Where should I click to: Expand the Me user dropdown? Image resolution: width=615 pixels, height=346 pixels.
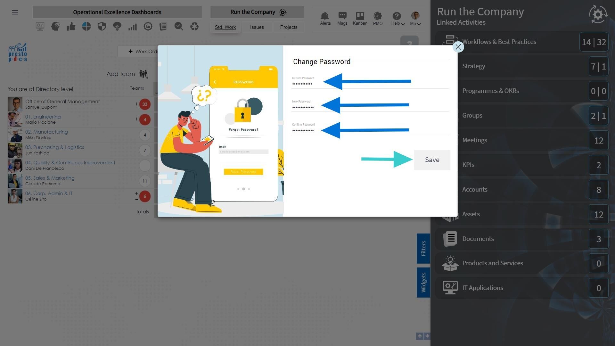[x=415, y=19]
